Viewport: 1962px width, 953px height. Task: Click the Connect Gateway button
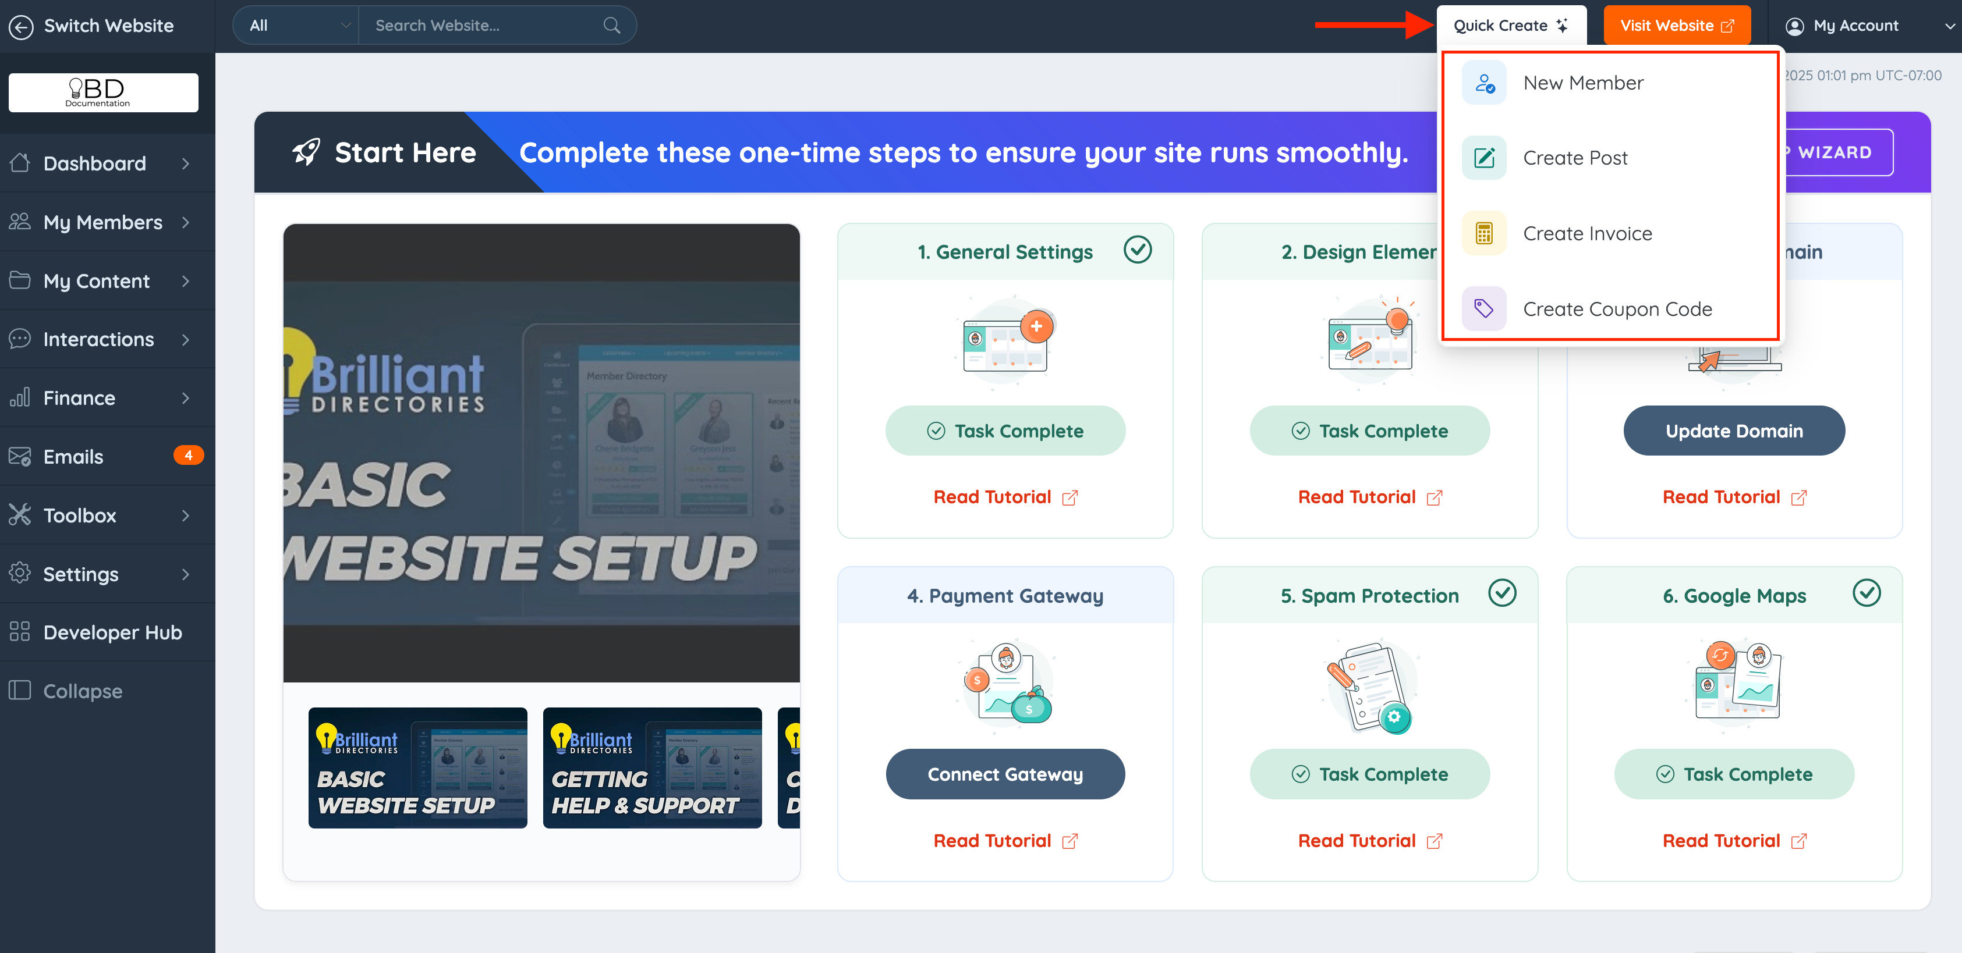[1005, 773]
